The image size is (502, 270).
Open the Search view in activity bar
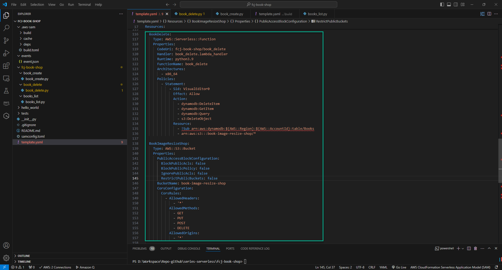(x=6, y=28)
